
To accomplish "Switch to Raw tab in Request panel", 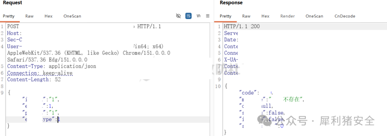I will (29, 16).
